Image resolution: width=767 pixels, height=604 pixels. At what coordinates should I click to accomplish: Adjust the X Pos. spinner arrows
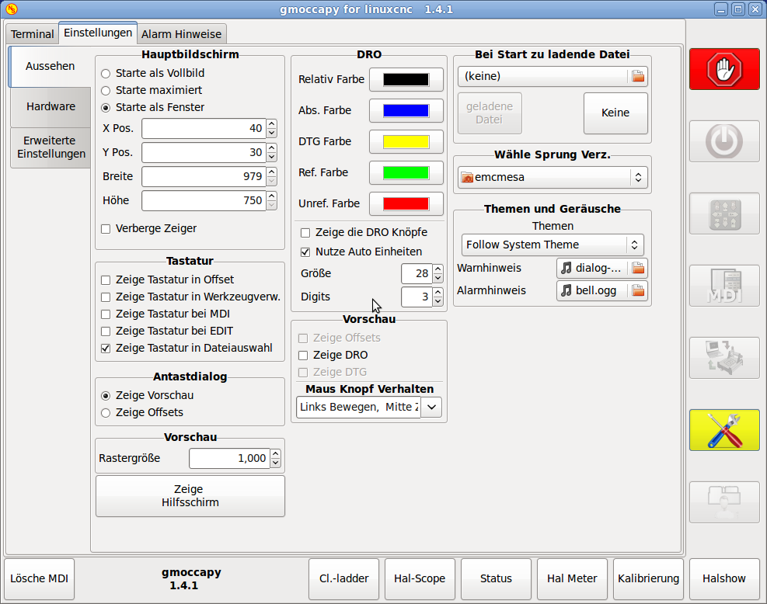click(272, 129)
